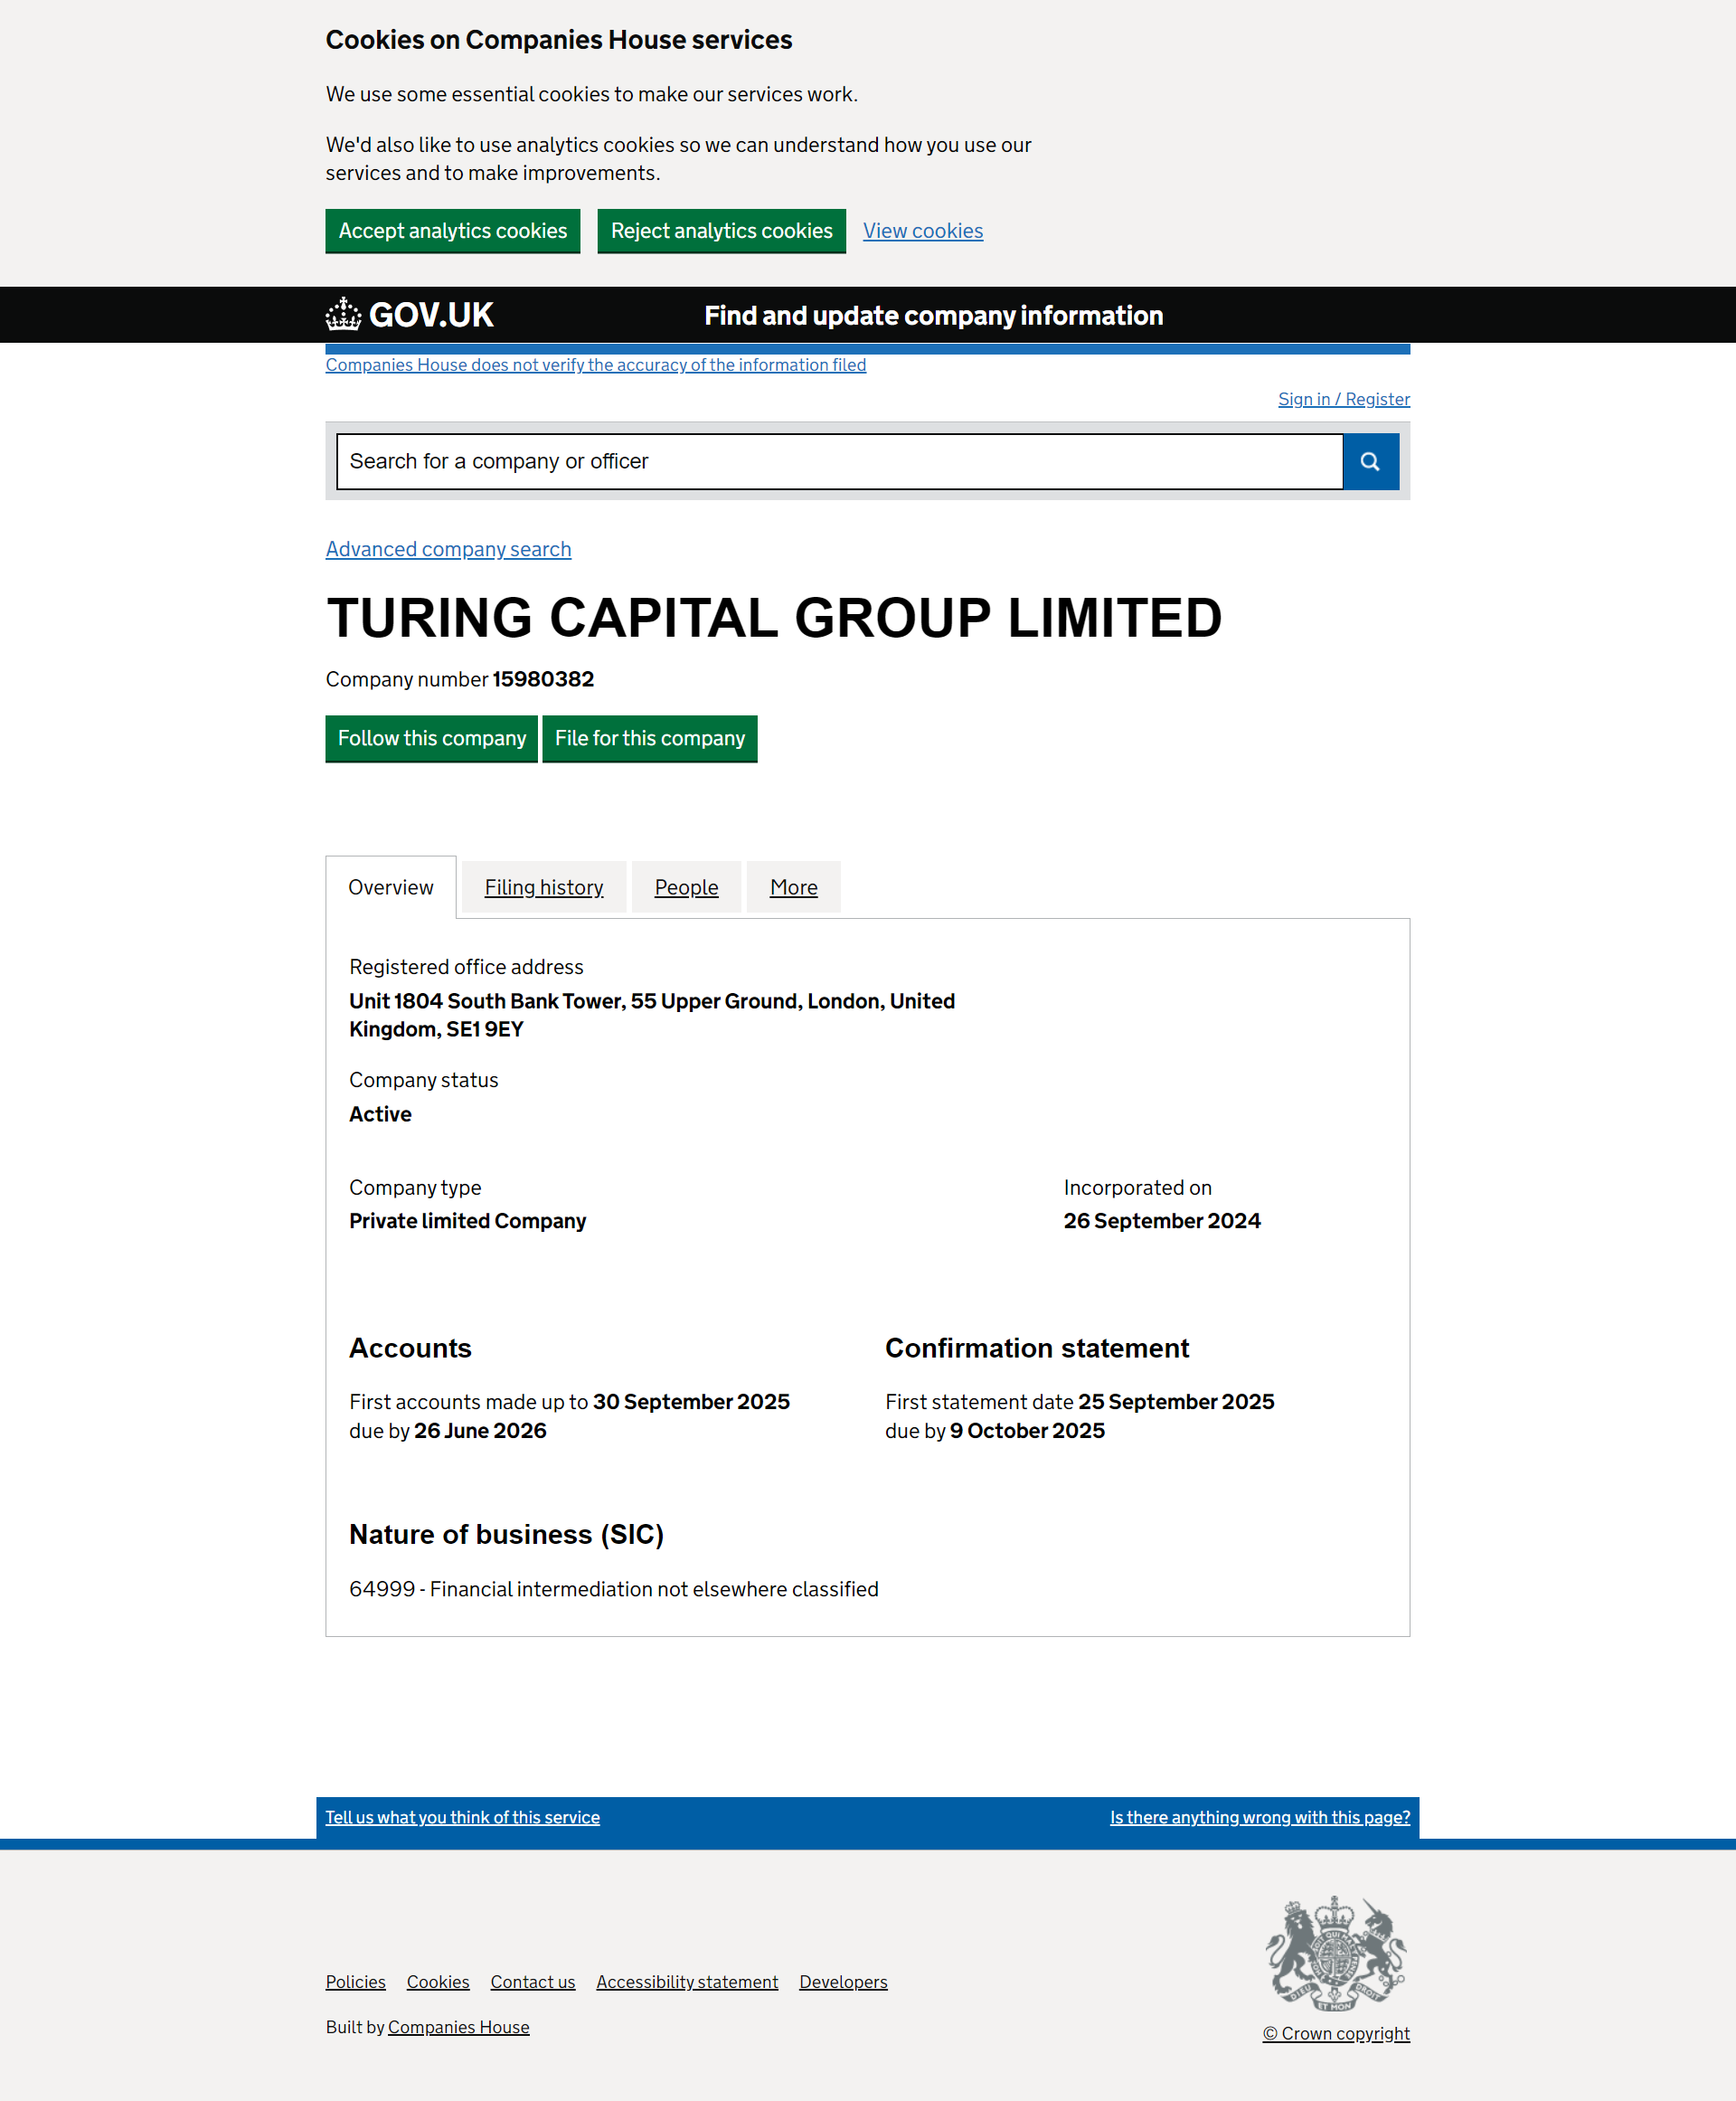Switch to the Filing history tab
1736x2101 pixels.
544,887
